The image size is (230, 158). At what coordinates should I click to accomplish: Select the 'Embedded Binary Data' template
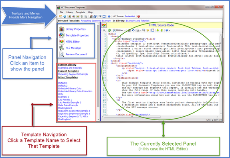click(70, 88)
